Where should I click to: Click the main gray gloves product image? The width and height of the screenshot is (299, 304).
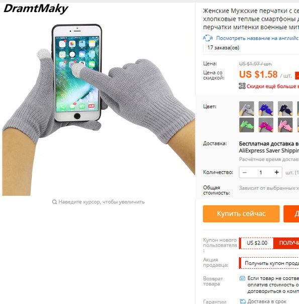tap(98, 99)
